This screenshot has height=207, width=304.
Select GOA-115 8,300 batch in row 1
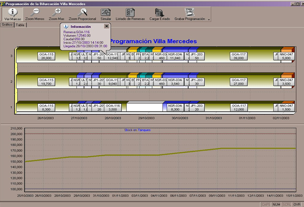46,108
